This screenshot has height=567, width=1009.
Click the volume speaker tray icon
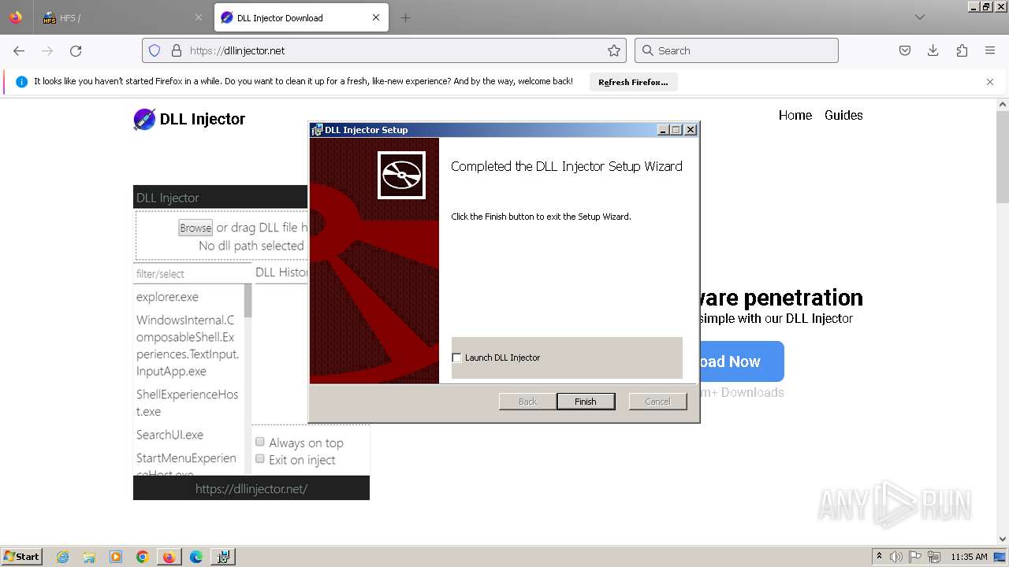(896, 557)
